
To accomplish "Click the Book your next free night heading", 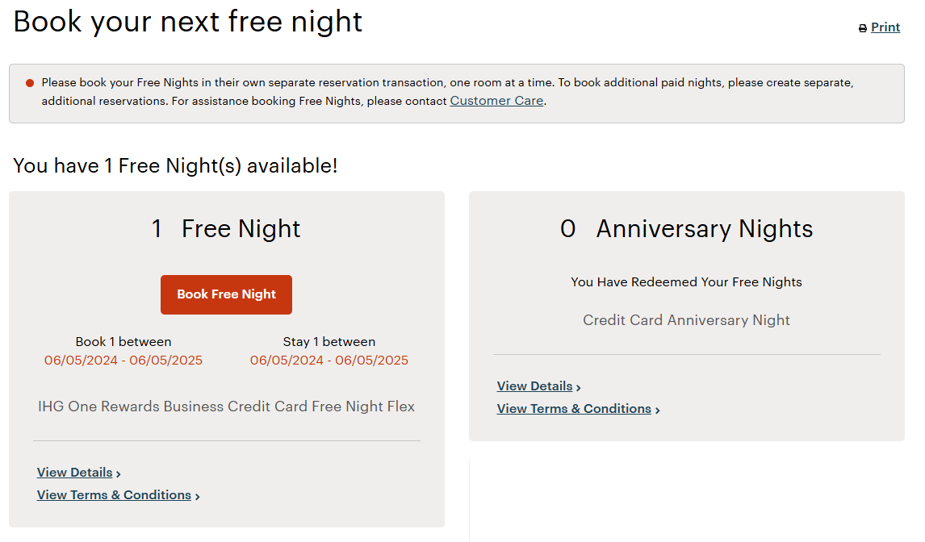I will 187,22.
